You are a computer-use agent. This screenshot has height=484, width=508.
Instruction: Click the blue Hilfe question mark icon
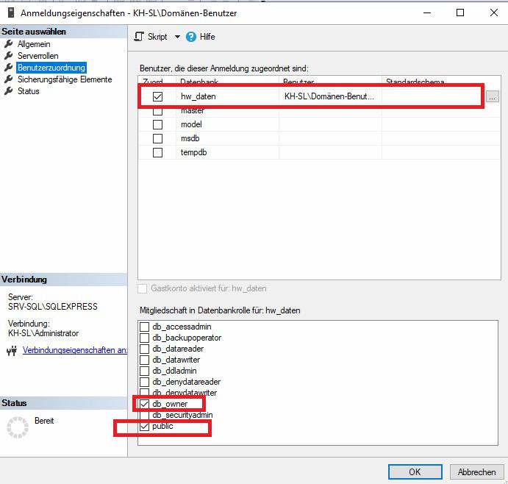click(x=191, y=37)
